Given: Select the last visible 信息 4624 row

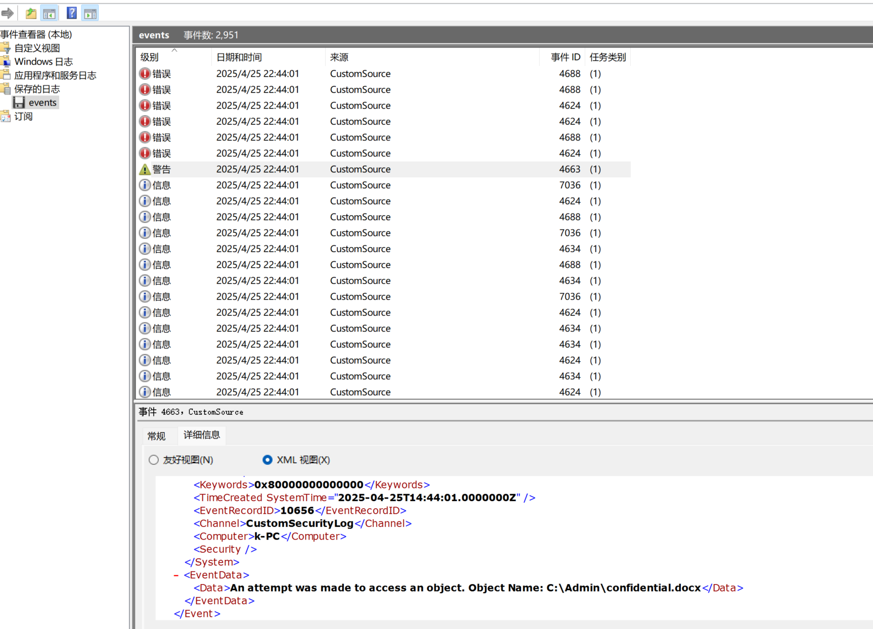Looking at the screenshot, I should tap(383, 392).
